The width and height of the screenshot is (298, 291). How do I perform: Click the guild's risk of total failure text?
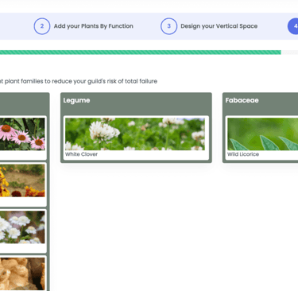tap(122, 81)
